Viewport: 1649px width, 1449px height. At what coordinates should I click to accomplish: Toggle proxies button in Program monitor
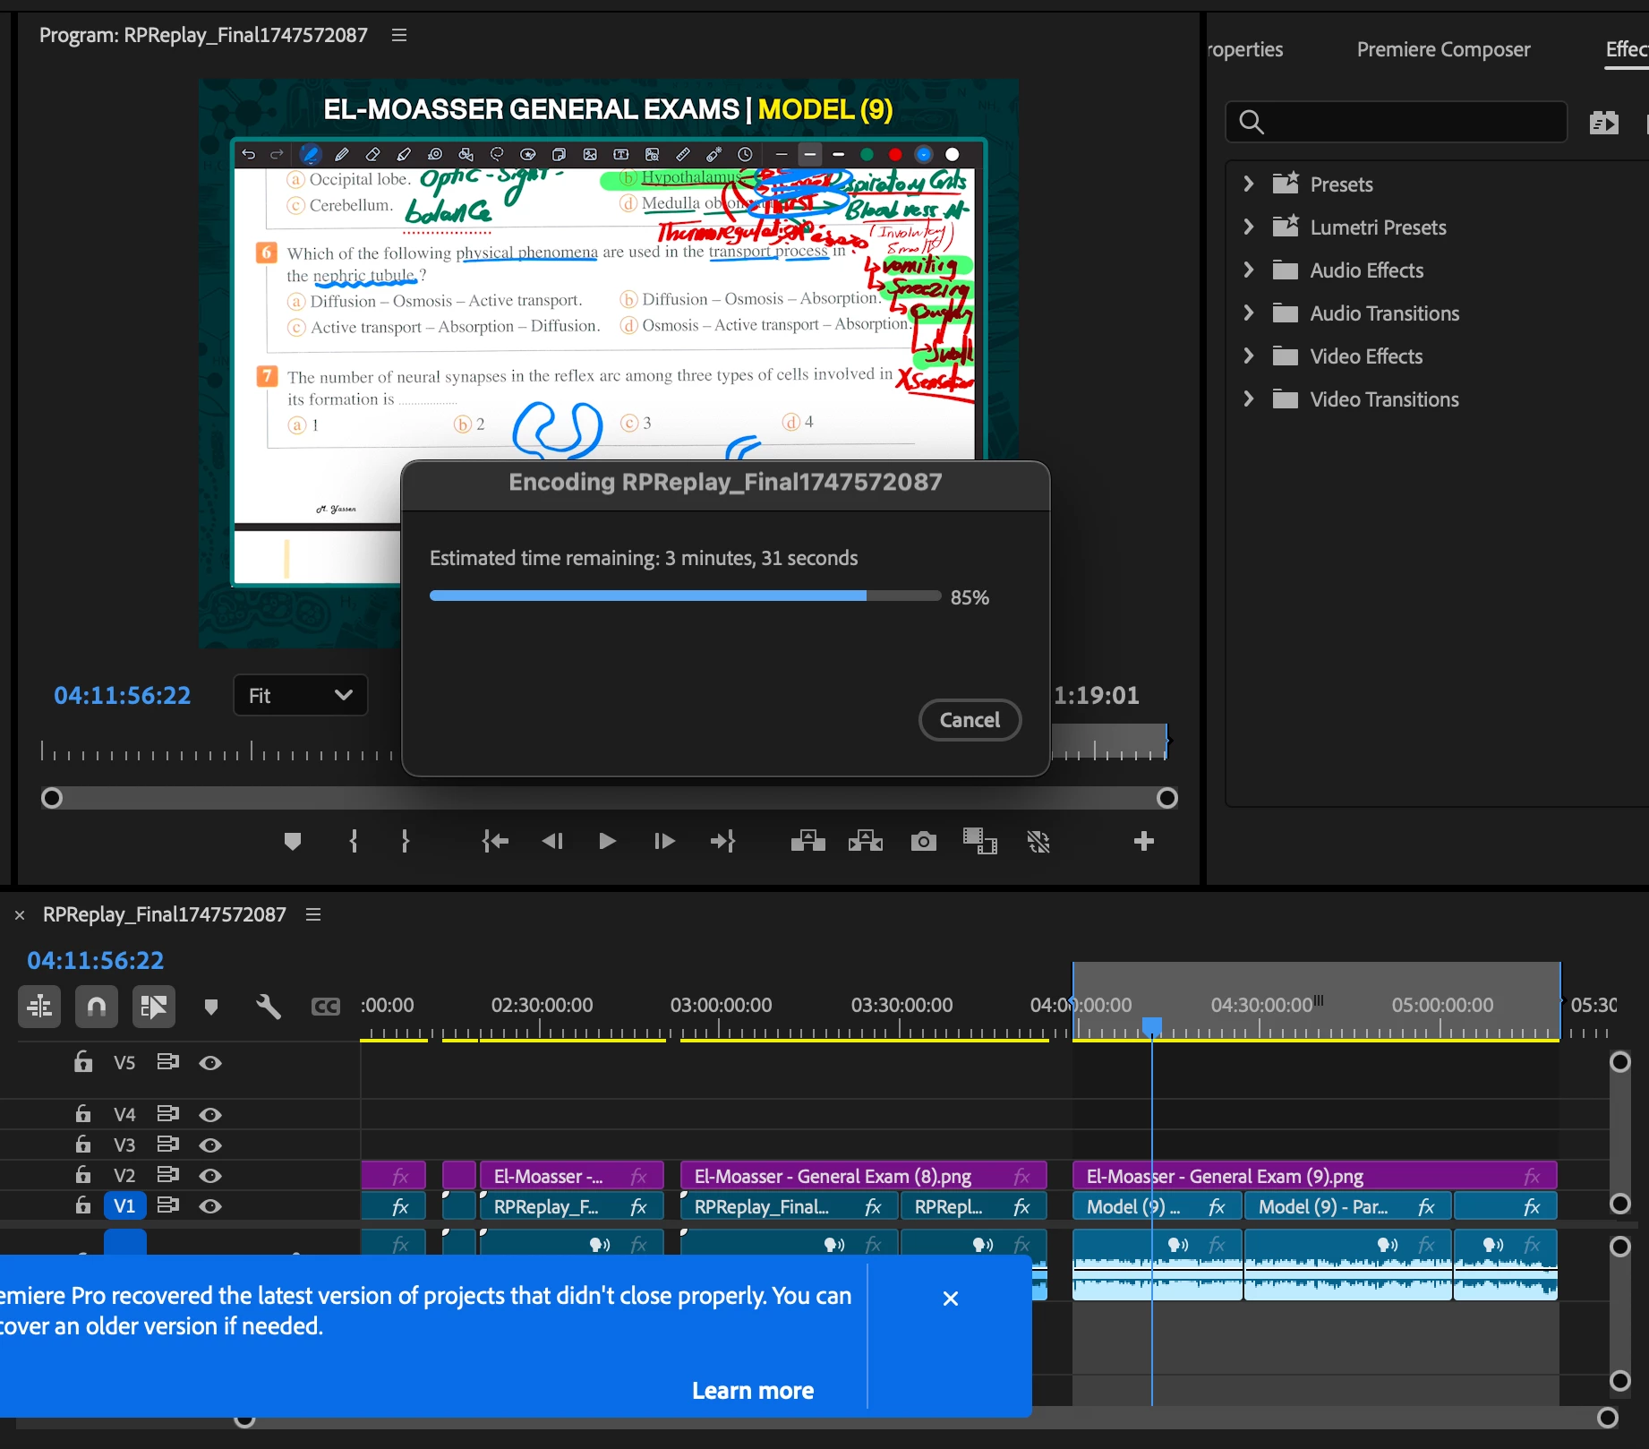(x=1038, y=841)
